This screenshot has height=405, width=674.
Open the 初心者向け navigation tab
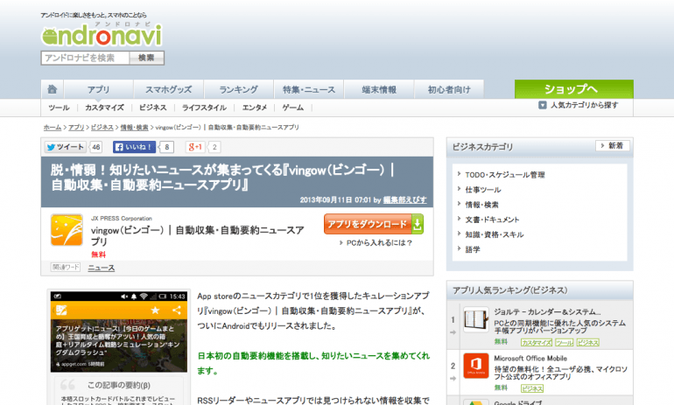tap(449, 89)
